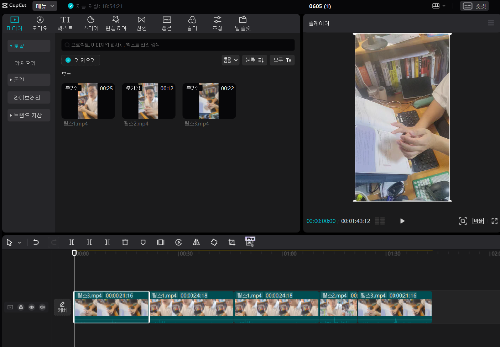Select the mirror flip icon in timeline toolbar
Screen dimensions: 500x347
click(196, 242)
